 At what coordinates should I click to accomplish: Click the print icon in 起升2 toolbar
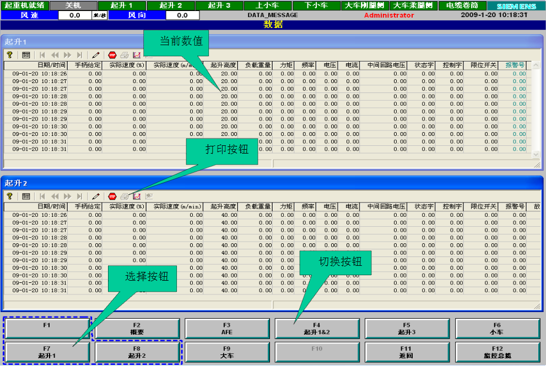click(x=125, y=196)
